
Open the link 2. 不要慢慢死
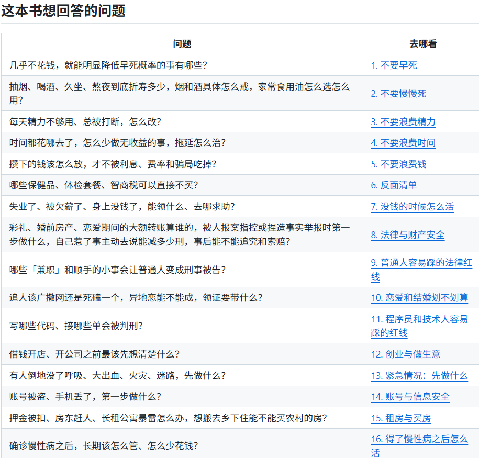[398, 94]
